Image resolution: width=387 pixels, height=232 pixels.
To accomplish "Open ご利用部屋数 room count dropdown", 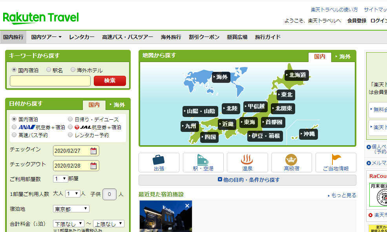I will 60,179.
